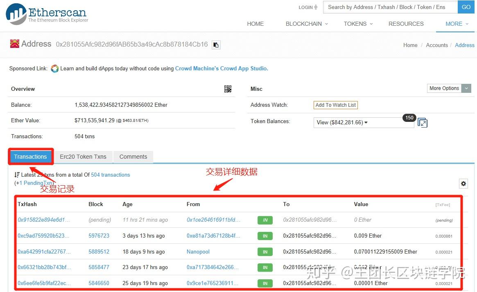
Task: Open the 1 PendingTxn link
Action: [x=36, y=183]
